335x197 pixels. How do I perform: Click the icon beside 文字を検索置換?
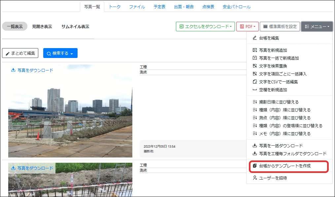point(254,66)
